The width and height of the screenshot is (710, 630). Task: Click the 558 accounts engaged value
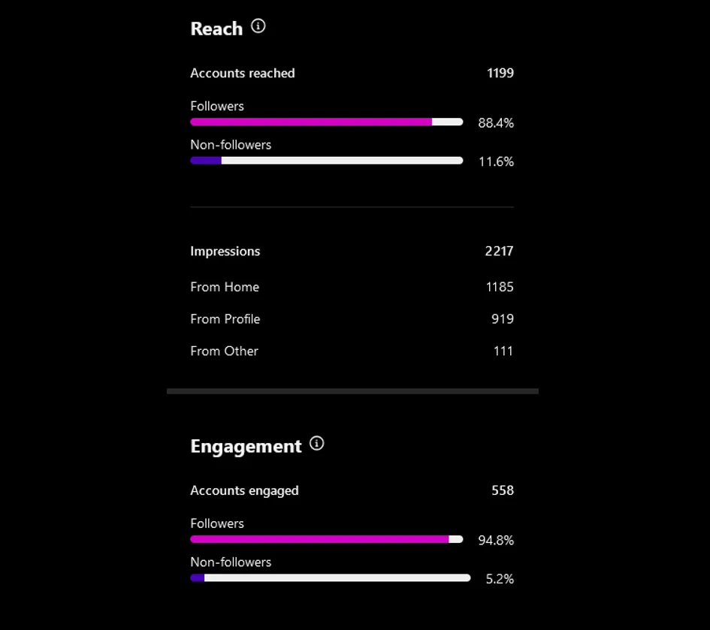pyautogui.click(x=502, y=490)
